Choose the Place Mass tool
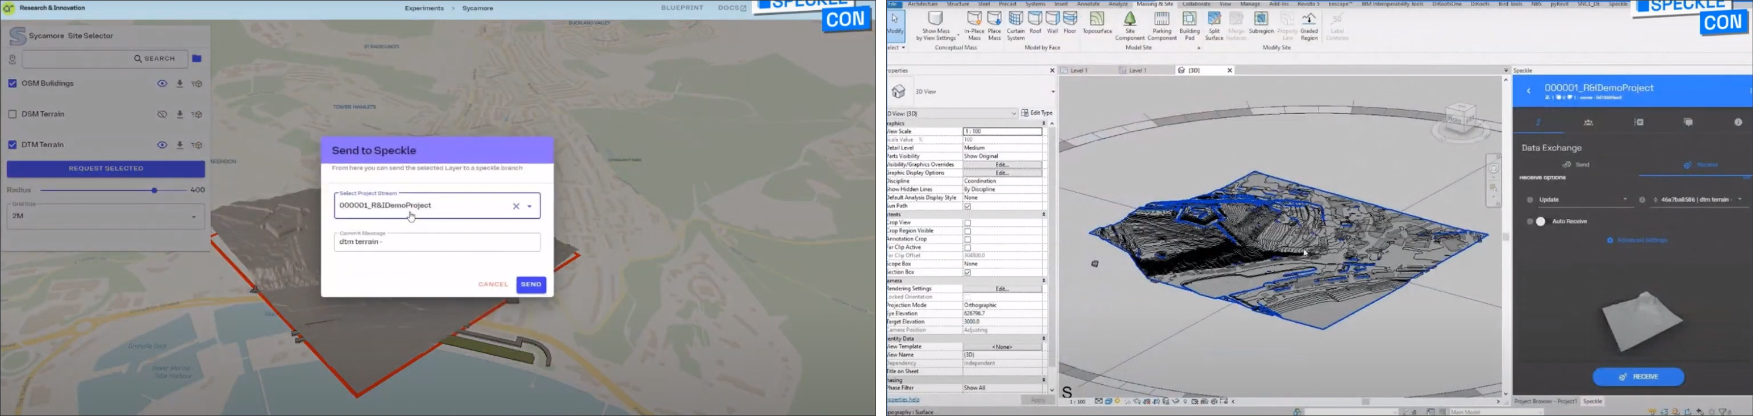Viewport: 1760px width, 416px height. (995, 26)
